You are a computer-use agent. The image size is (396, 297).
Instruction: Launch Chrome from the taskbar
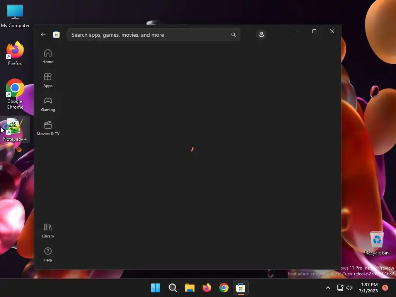click(224, 288)
